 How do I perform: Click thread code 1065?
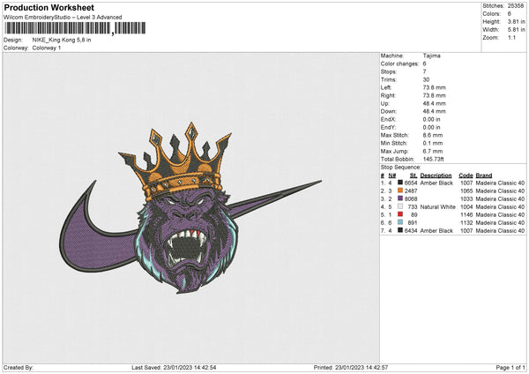click(x=466, y=191)
